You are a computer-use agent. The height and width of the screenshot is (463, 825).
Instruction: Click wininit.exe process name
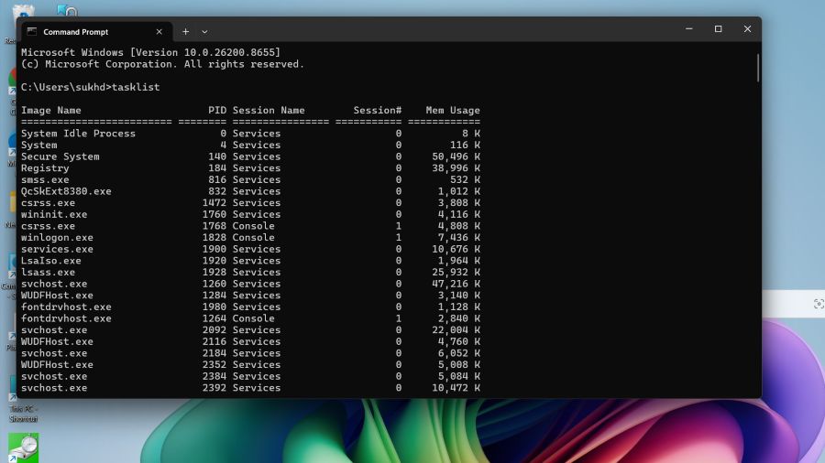[x=54, y=214]
